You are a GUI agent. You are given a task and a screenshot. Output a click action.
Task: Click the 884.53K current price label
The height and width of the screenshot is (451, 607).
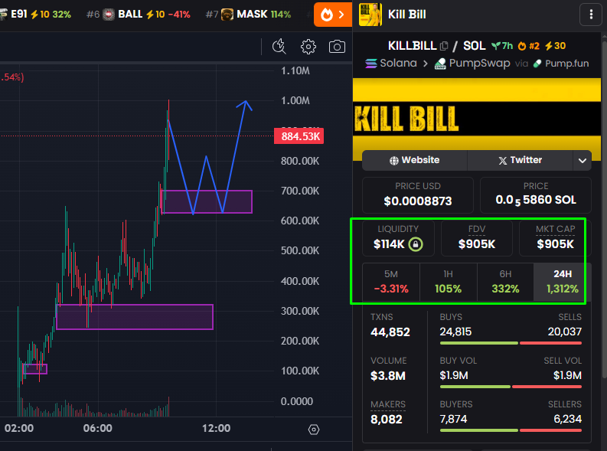point(299,136)
